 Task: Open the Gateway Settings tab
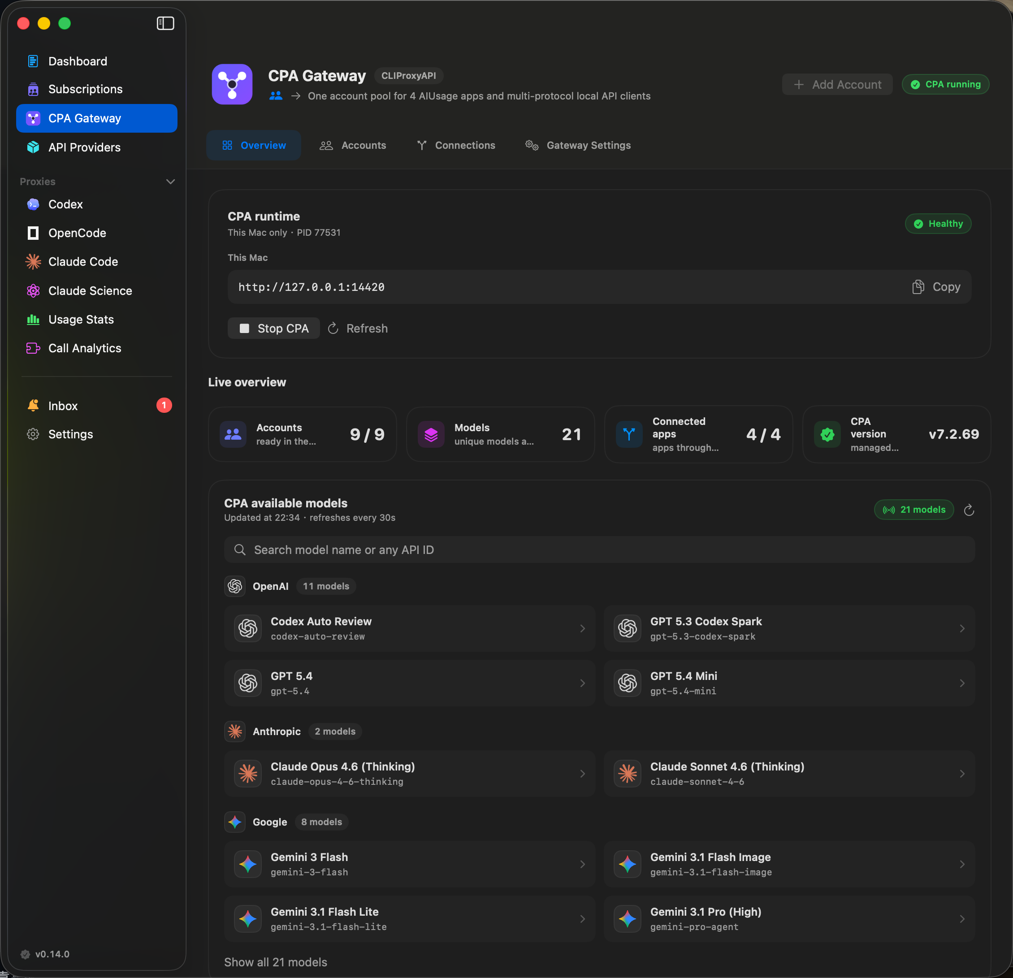coord(578,145)
